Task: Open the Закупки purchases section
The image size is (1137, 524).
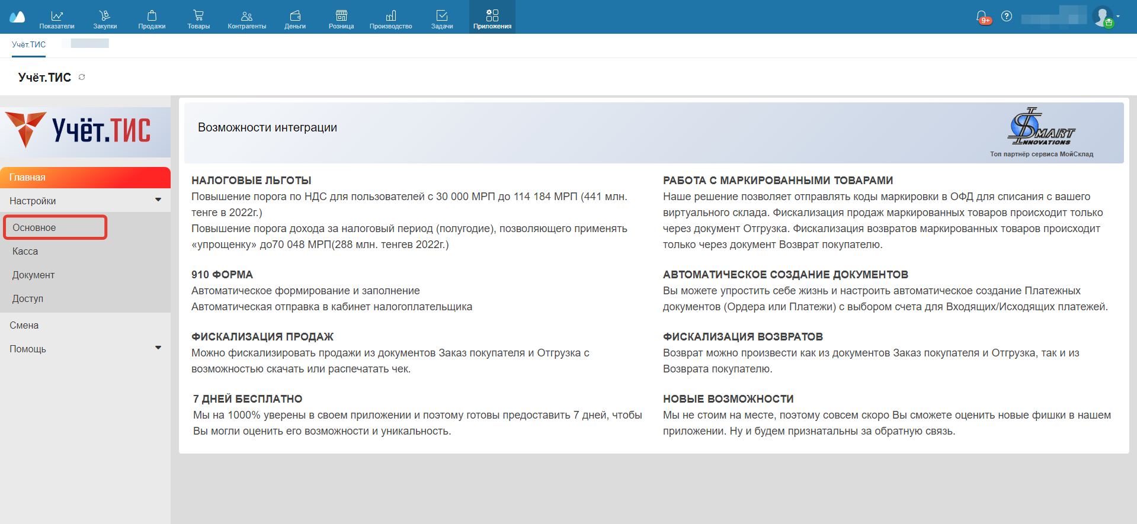Action: point(105,18)
